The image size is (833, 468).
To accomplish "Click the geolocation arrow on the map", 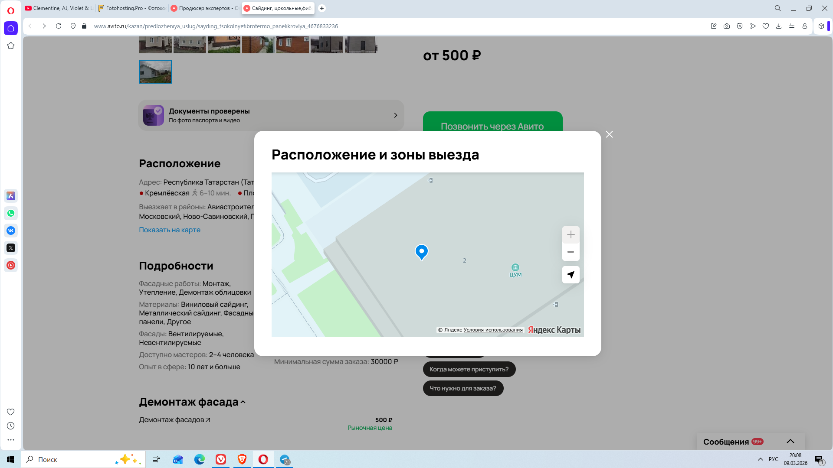I will [x=571, y=275].
